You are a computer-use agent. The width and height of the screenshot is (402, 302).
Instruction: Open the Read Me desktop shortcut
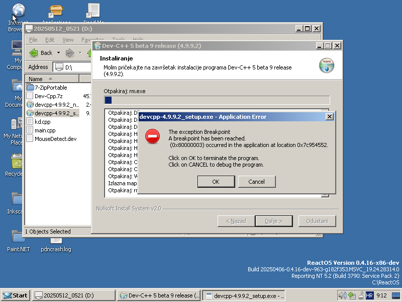[93, 14]
